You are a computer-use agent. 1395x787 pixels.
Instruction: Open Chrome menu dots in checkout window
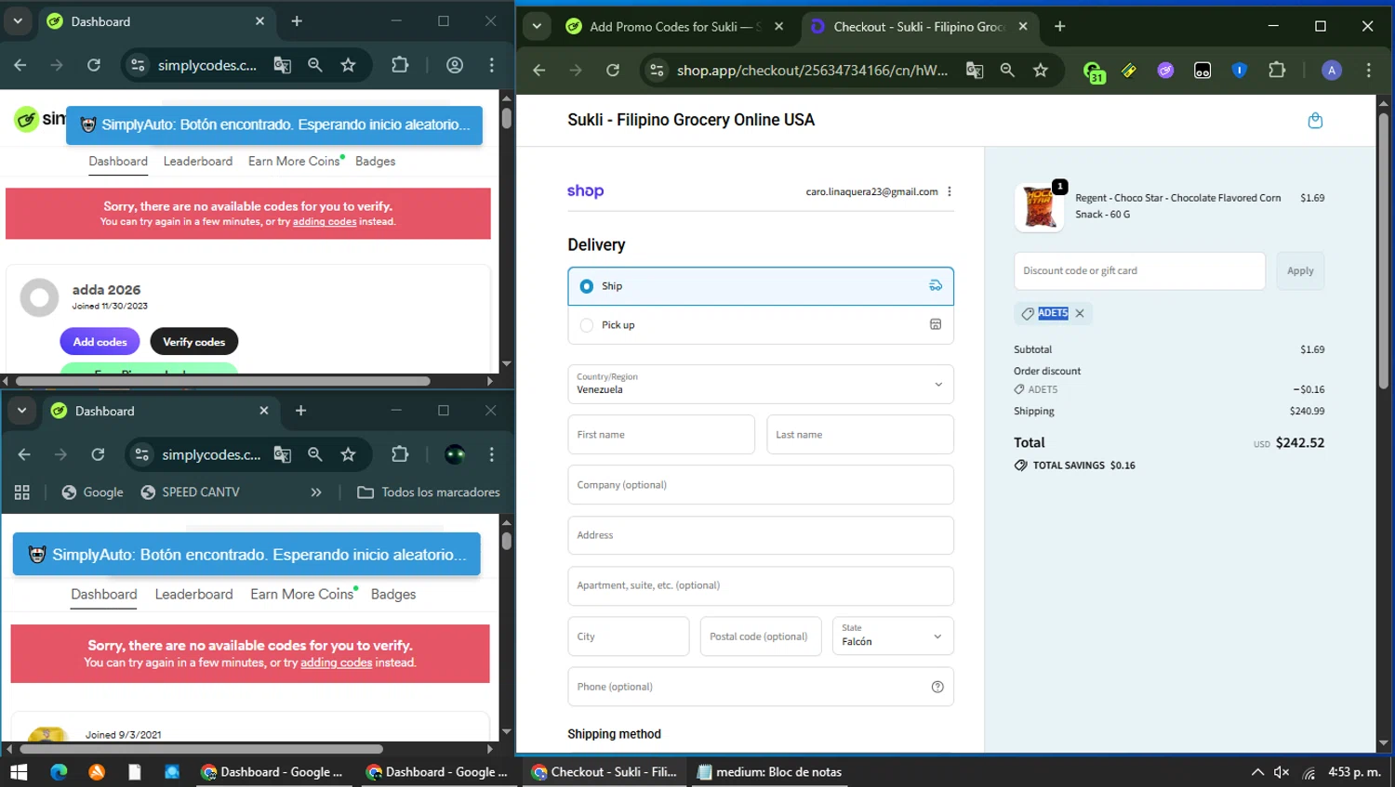1369,71
